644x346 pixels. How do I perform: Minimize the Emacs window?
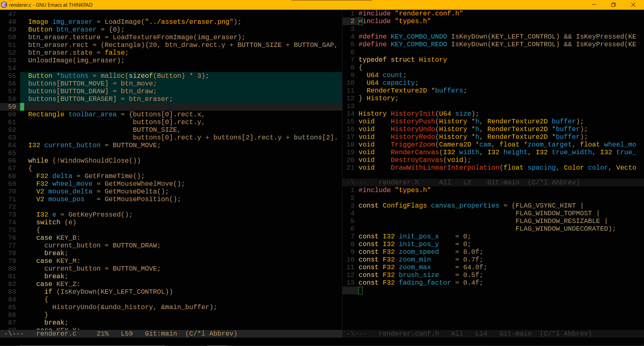click(x=594, y=5)
